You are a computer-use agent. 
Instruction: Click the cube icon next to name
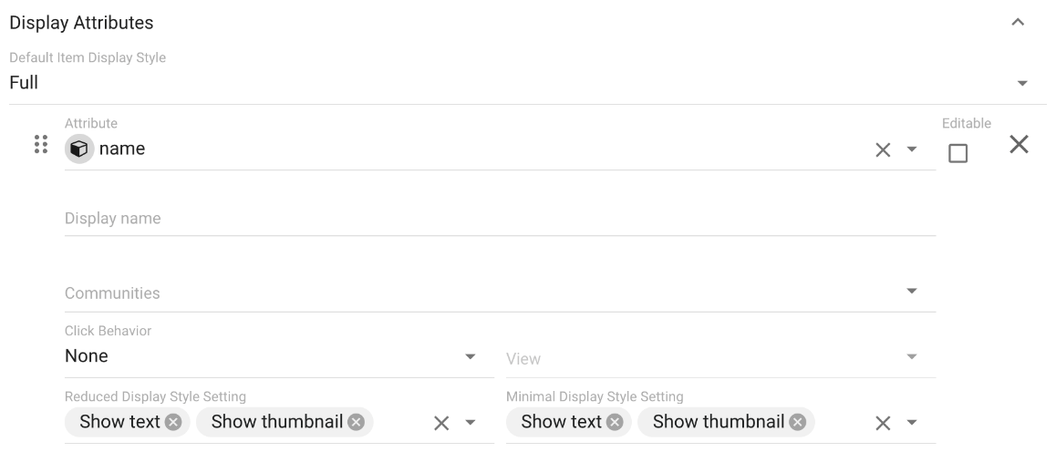click(x=78, y=149)
